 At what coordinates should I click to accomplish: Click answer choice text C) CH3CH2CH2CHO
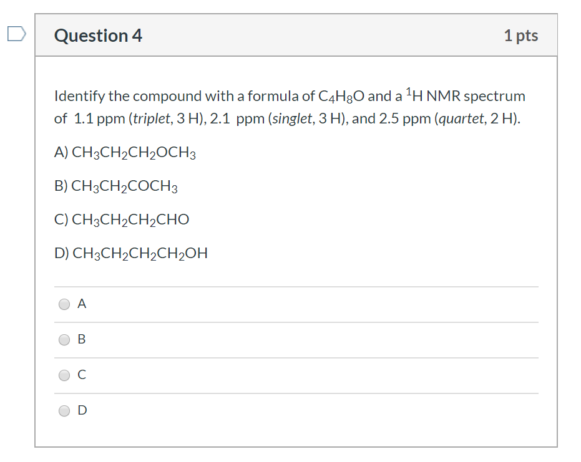(x=122, y=219)
